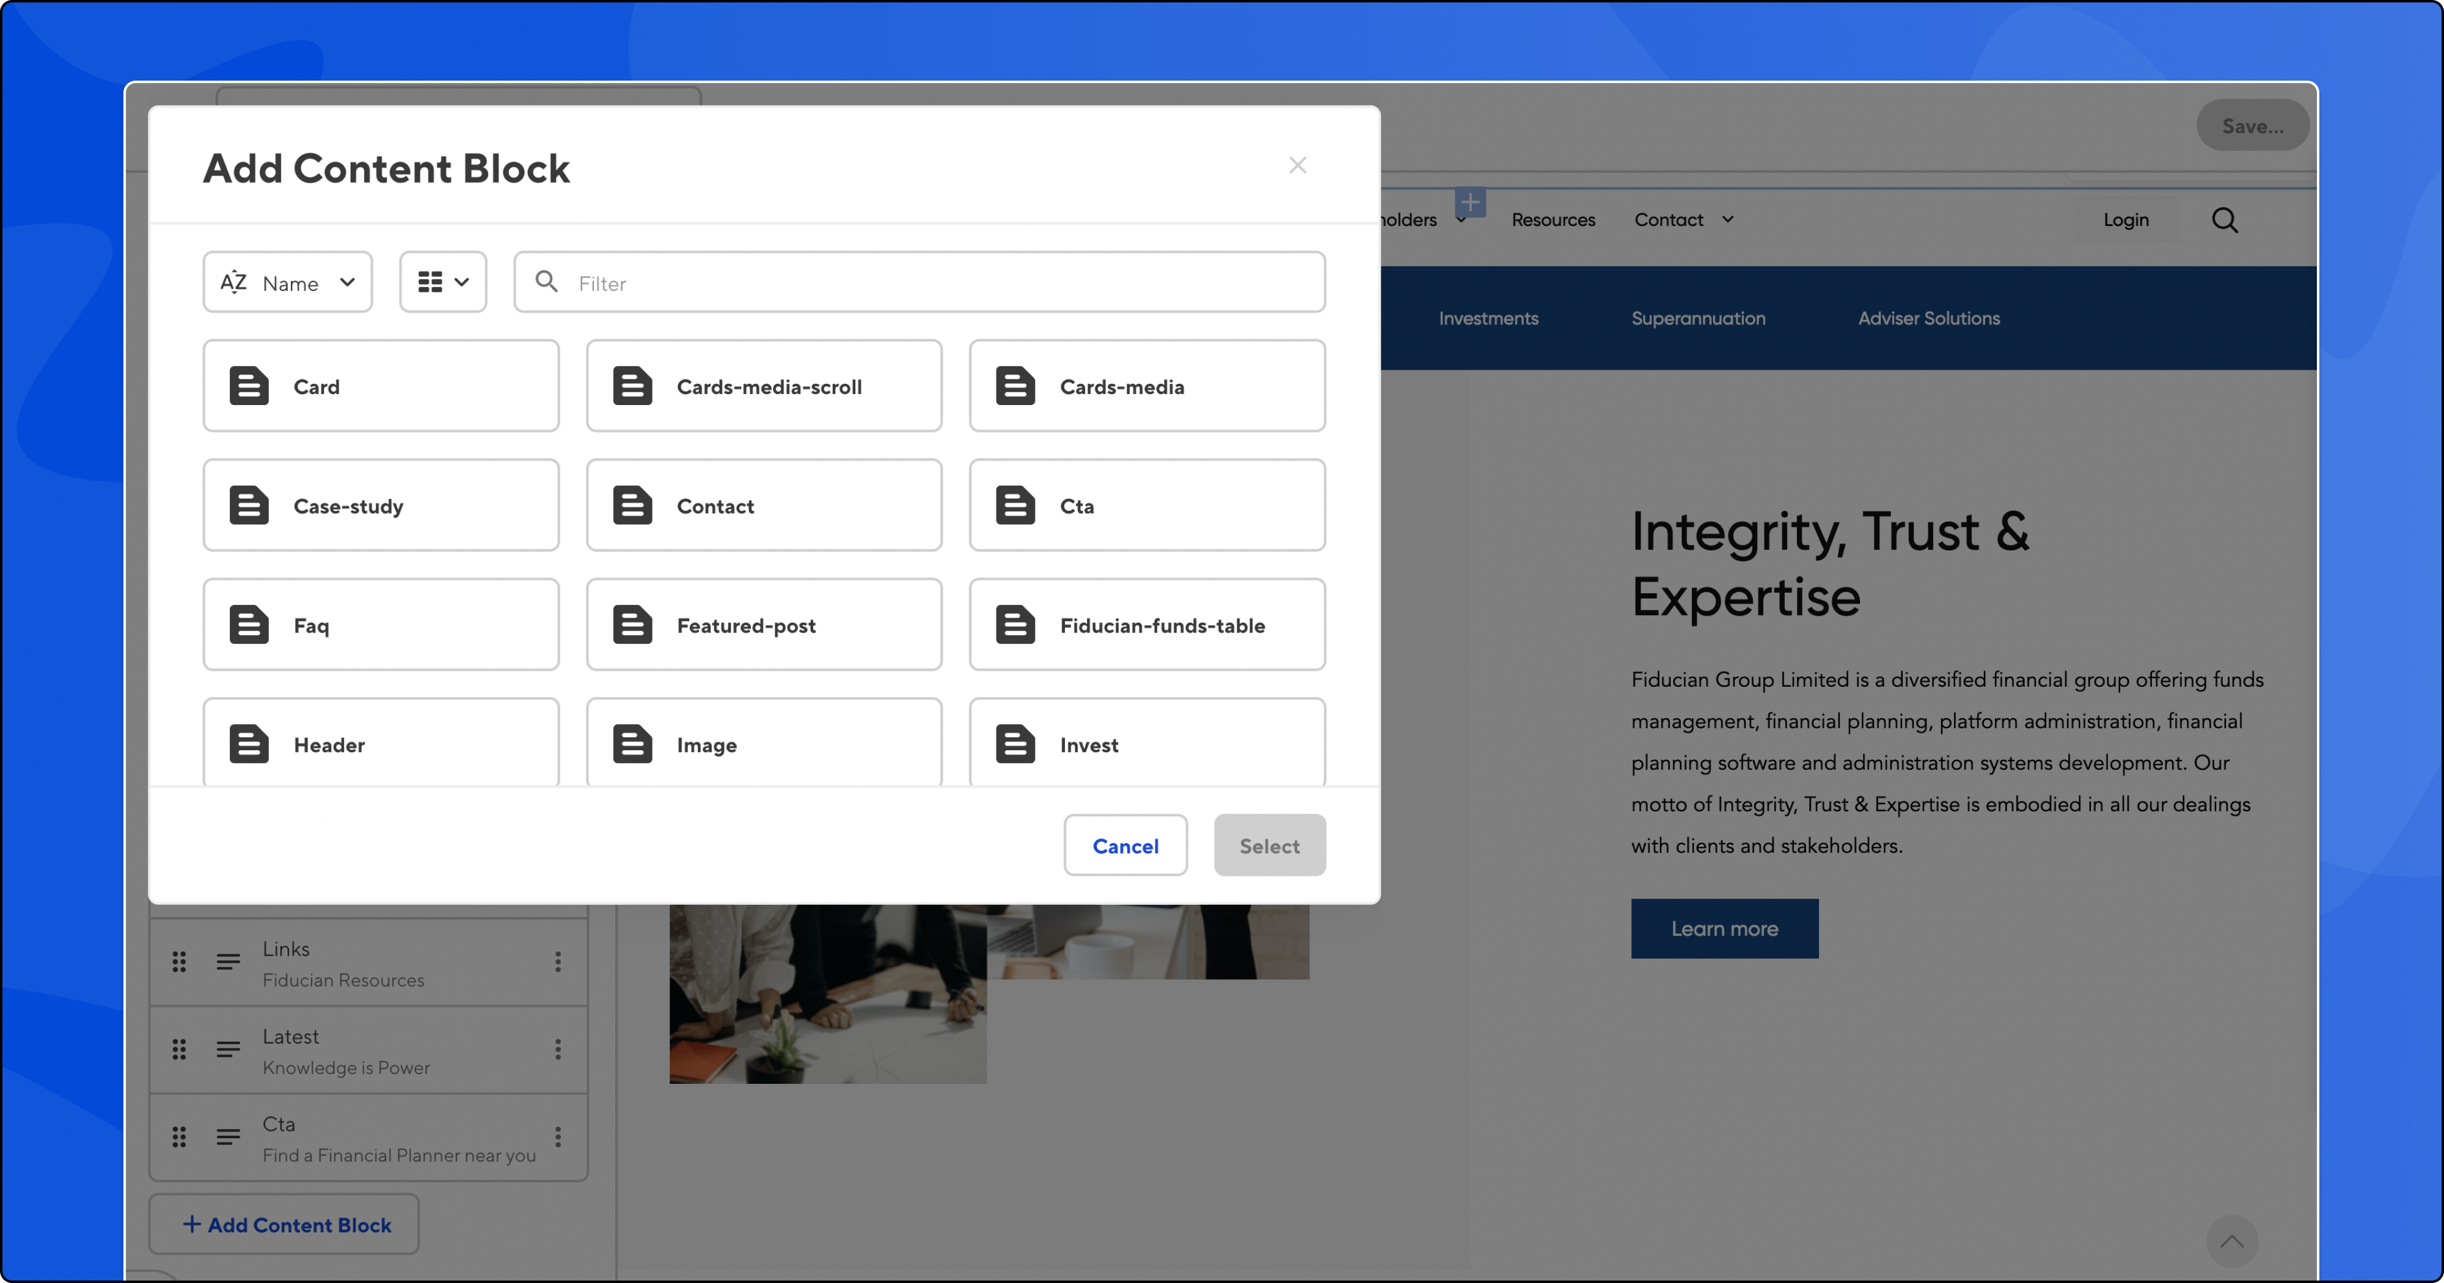
Task: Click the Card block document icon
Action: [x=249, y=386]
